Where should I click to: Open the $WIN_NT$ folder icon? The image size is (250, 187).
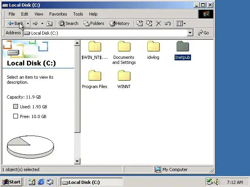[x=95, y=46]
